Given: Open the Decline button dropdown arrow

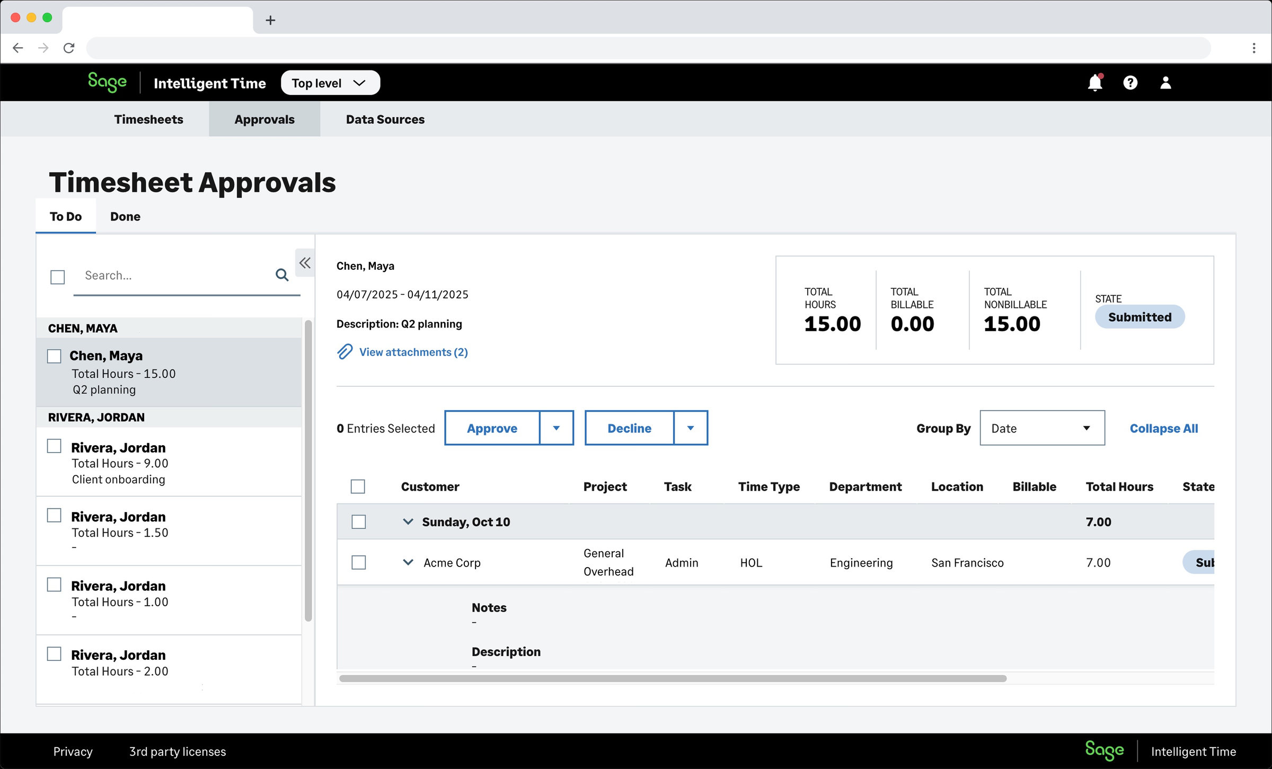Looking at the screenshot, I should point(691,428).
